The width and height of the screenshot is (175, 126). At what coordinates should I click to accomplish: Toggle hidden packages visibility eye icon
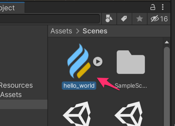coord(159,19)
